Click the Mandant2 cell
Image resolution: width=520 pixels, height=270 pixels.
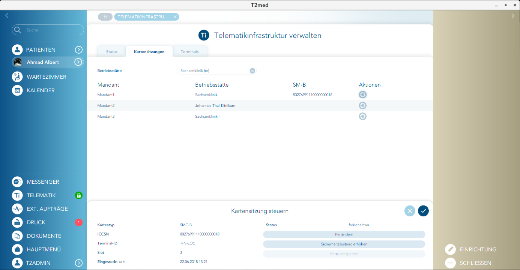[106, 106]
